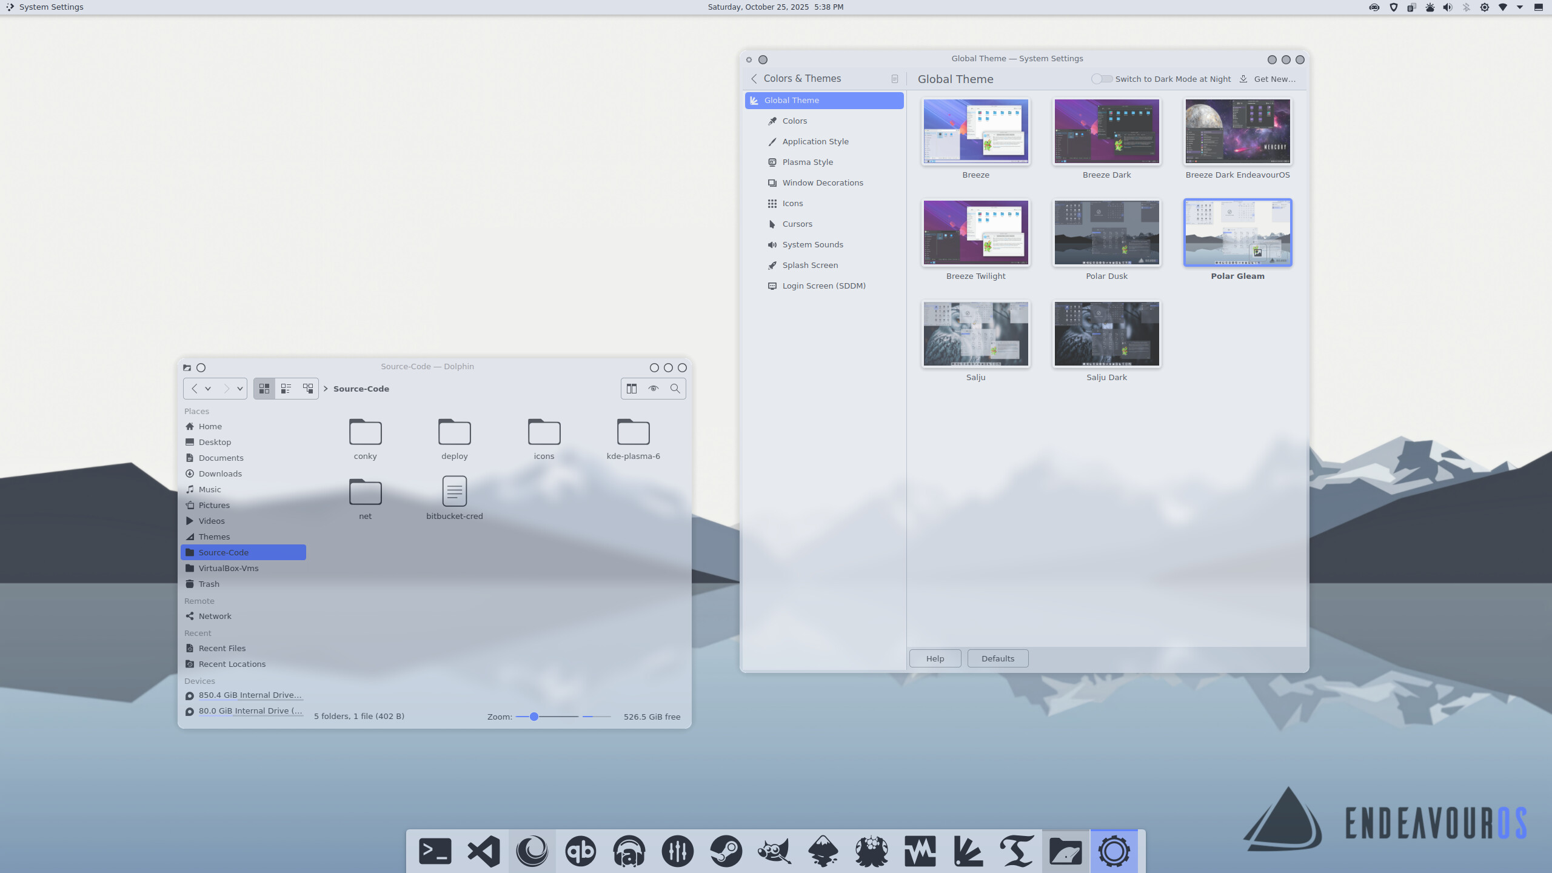Click the volume icon in system tray
1552x873 pixels.
pyautogui.click(x=1448, y=7)
